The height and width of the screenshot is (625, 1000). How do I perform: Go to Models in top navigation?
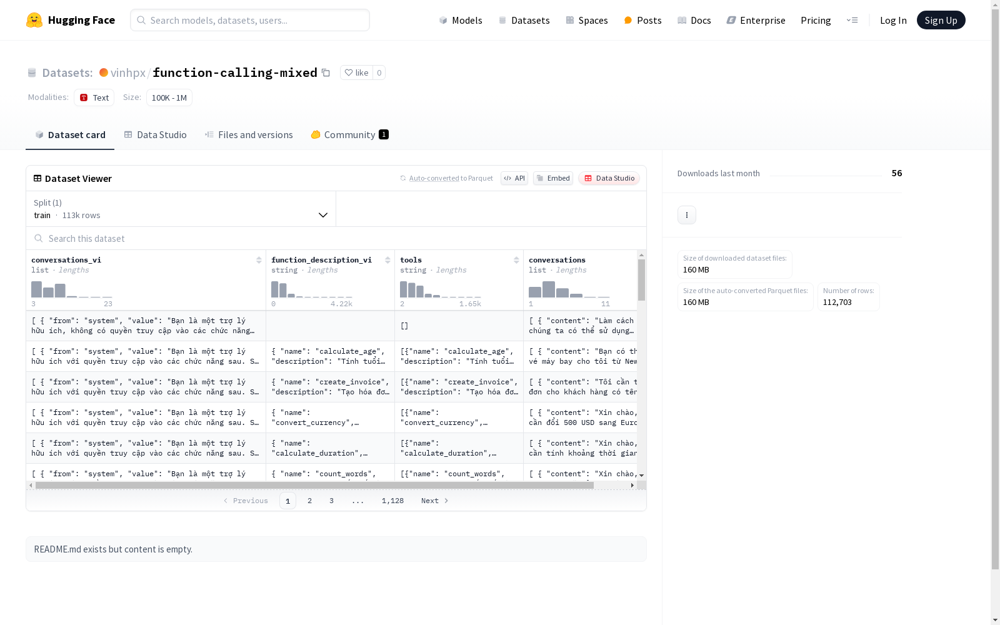click(x=461, y=20)
